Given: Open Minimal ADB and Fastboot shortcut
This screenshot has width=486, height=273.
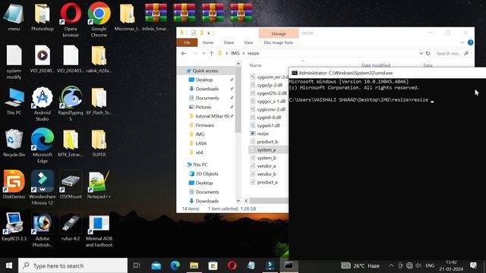Looking at the screenshot, I should click(x=99, y=230).
